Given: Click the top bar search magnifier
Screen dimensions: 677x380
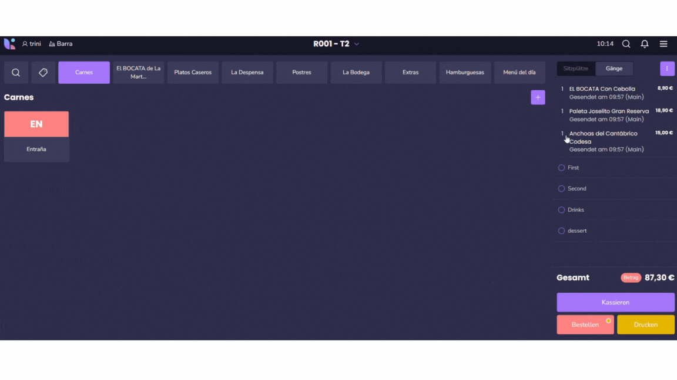Looking at the screenshot, I should pyautogui.click(x=626, y=44).
